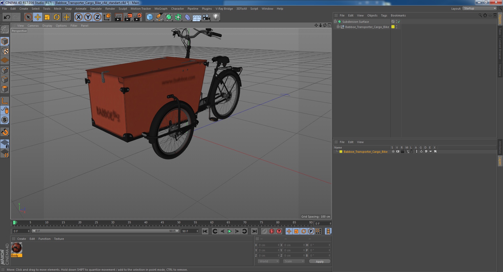Screen dimensions: 503x272
Task: Click Babboe layer color swatch in Layers
Action: pyautogui.click(x=341, y=152)
